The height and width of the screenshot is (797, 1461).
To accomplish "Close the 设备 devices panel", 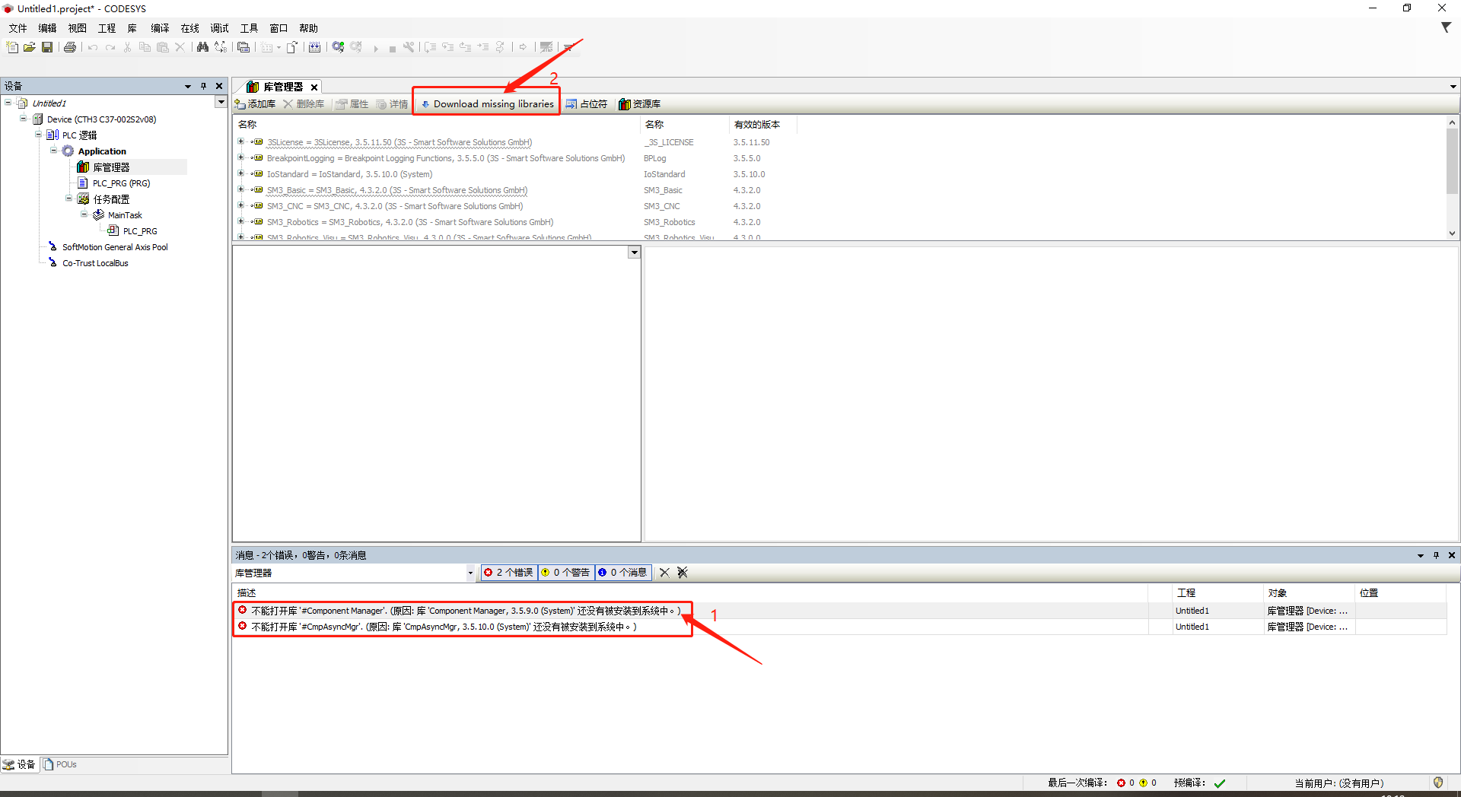I will pos(219,86).
